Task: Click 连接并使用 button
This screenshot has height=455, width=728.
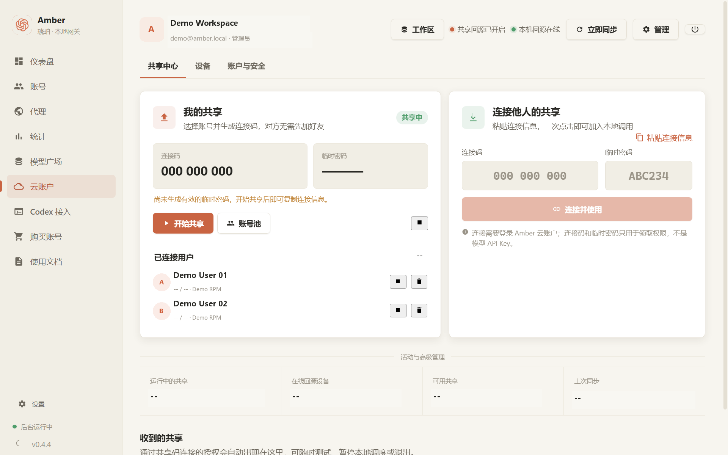Action: click(x=577, y=209)
